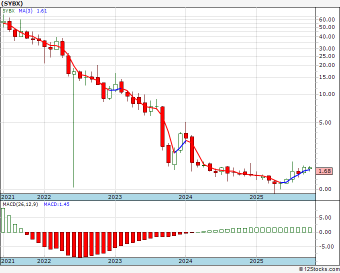Click the 2025 label on MACD timeline
340x273 pixels.
tap(256, 261)
